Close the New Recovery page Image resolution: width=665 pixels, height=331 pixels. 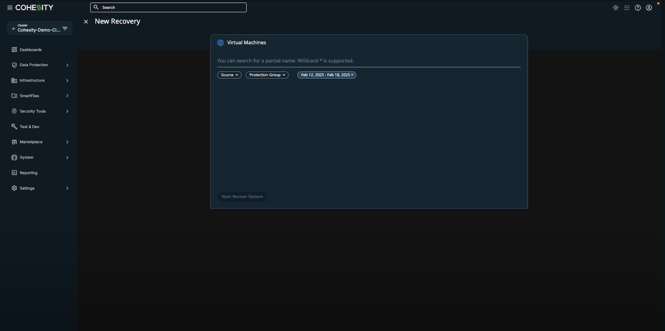pyautogui.click(x=86, y=22)
